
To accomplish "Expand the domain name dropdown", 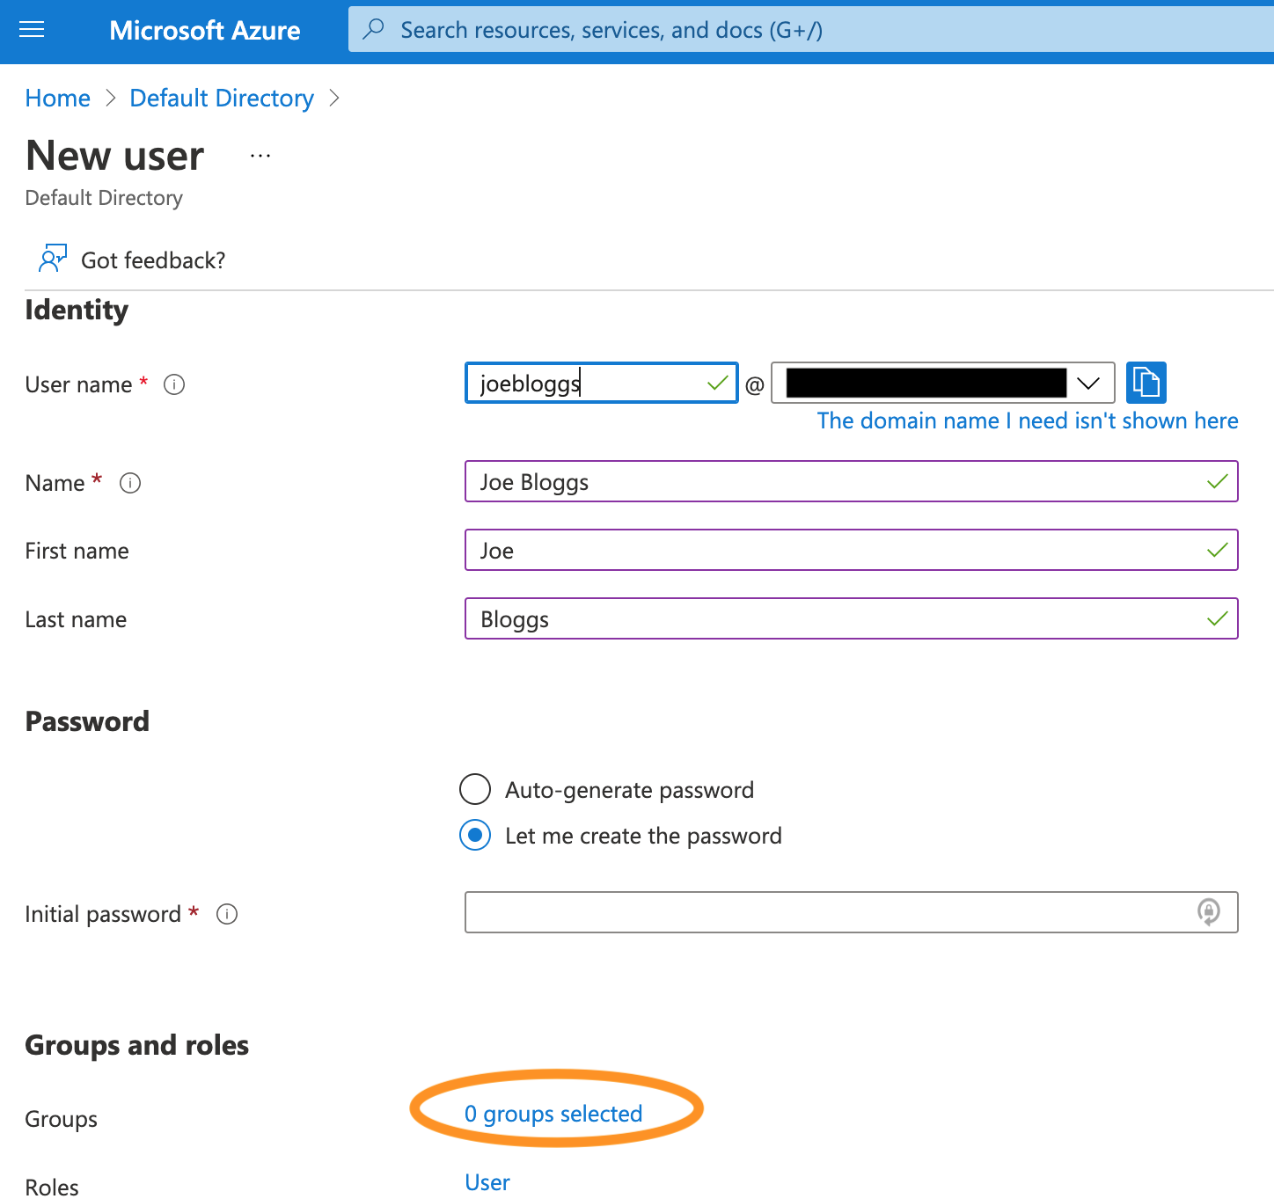I will pyautogui.click(x=1087, y=383).
